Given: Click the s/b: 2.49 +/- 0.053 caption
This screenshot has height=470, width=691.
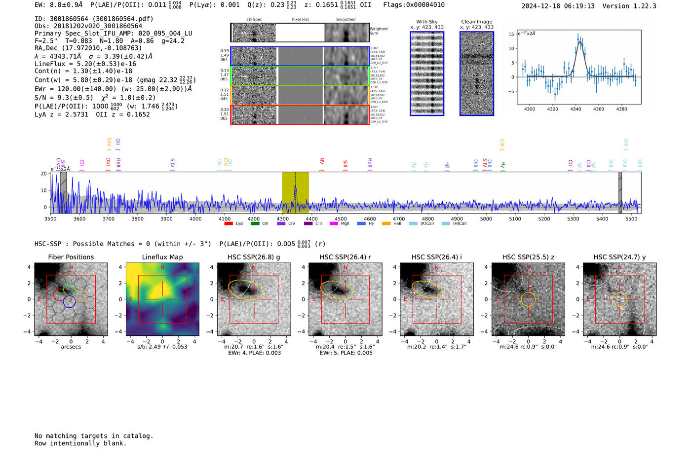Looking at the screenshot, I should click(x=162, y=347).
